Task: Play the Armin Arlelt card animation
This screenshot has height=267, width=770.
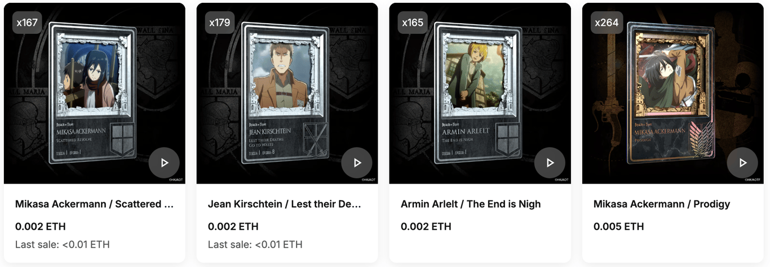Action: pos(550,163)
